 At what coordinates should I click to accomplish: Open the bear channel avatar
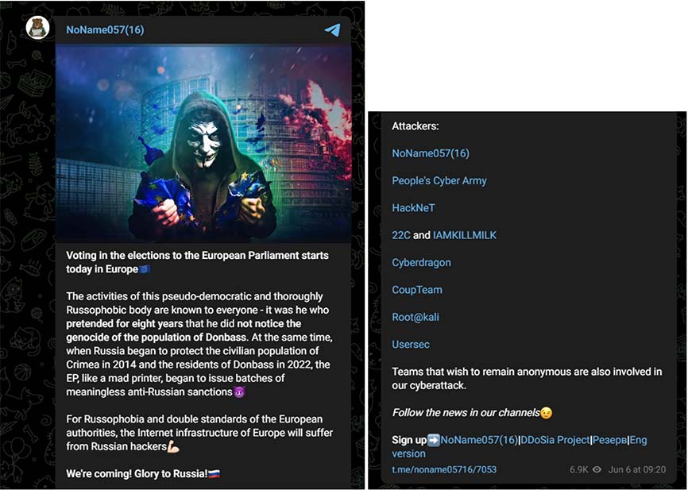pyautogui.click(x=37, y=28)
